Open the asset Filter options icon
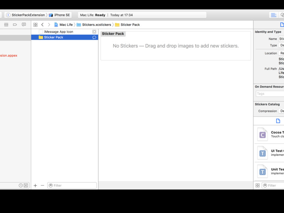Image resolution: width=284 pixels, height=213 pixels. 51,185
